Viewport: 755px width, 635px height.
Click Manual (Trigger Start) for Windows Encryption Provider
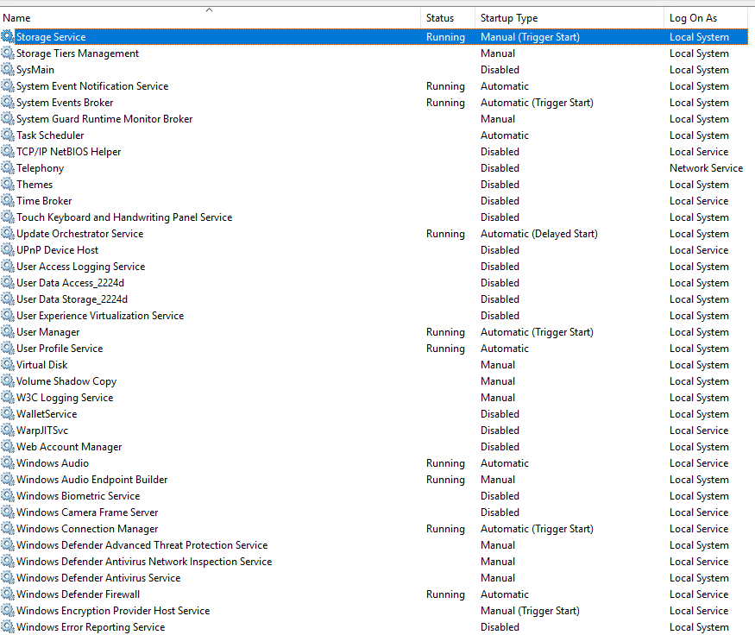coord(530,610)
